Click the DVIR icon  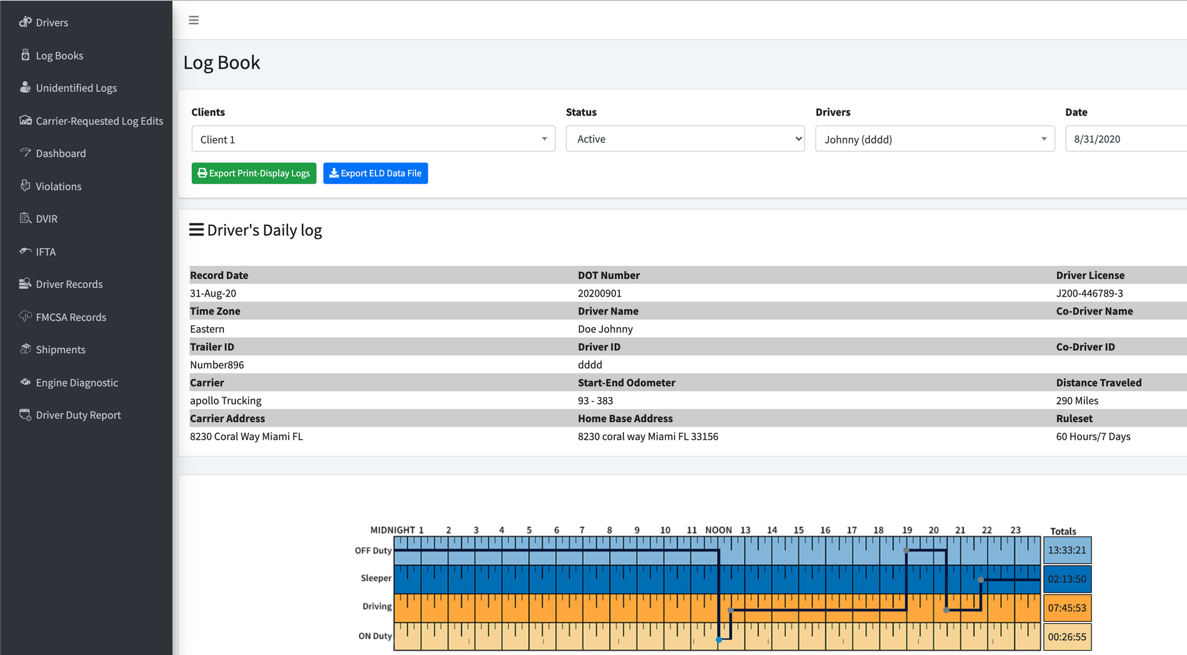click(x=25, y=218)
